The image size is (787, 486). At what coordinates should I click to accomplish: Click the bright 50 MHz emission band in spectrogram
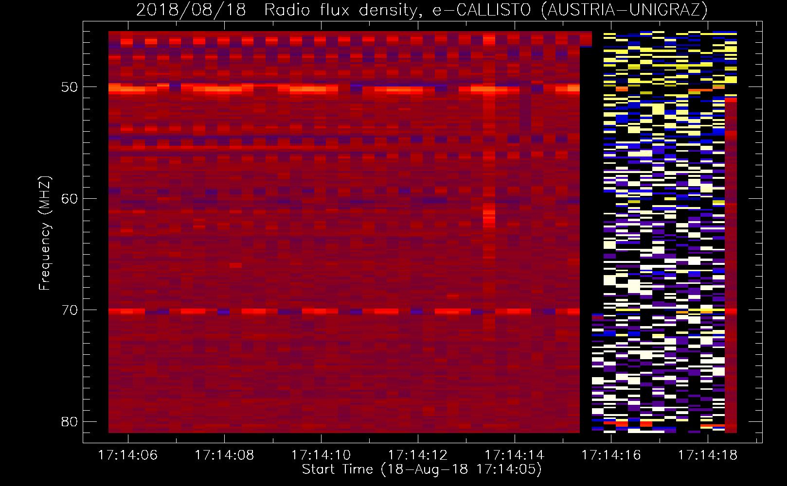[x=344, y=88]
